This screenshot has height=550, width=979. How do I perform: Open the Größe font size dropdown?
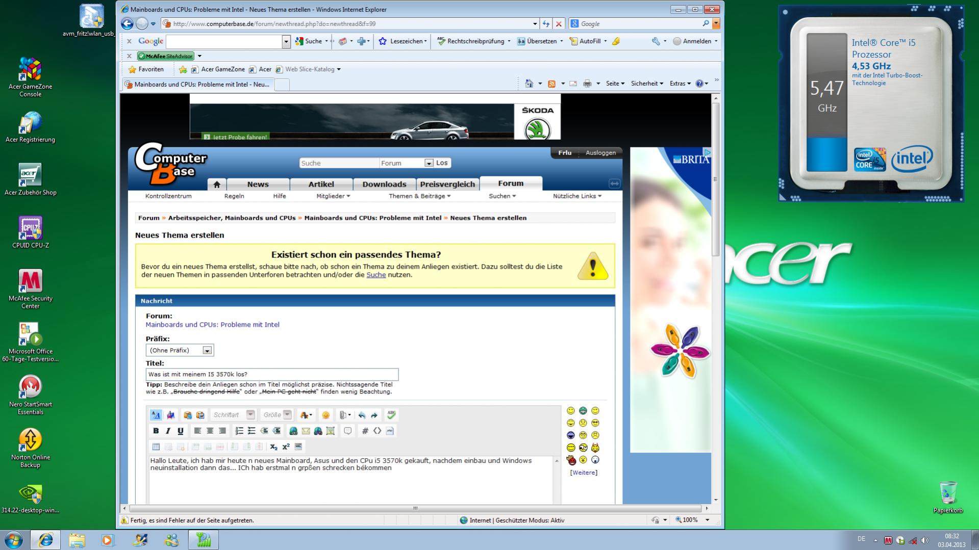(x=277, y=415)
